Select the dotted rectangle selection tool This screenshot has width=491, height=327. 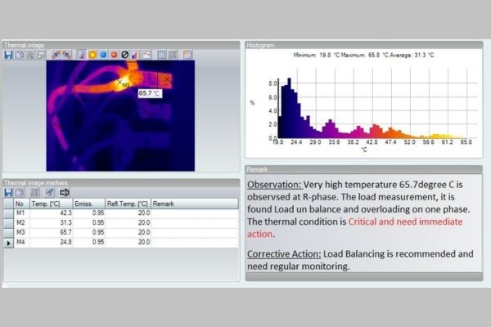coord(161,55)
